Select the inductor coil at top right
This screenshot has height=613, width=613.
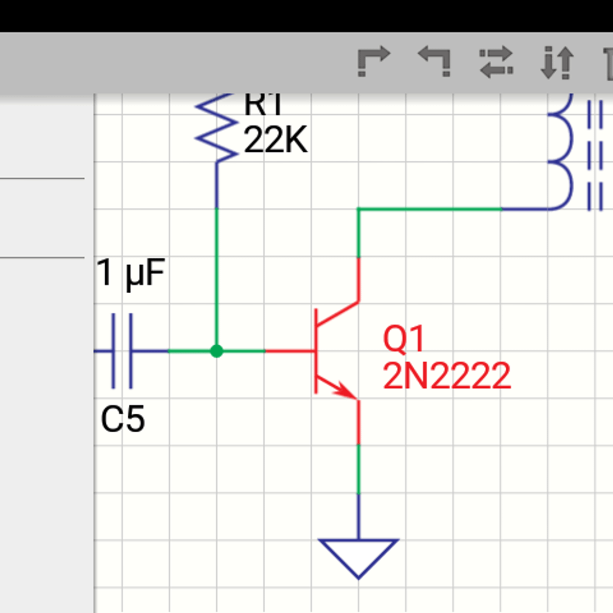pos(561,153)
